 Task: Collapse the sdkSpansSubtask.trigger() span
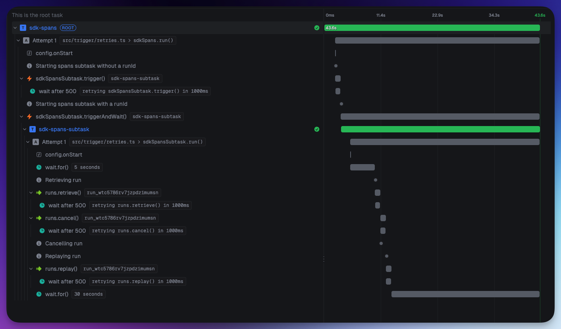(21, 78)
